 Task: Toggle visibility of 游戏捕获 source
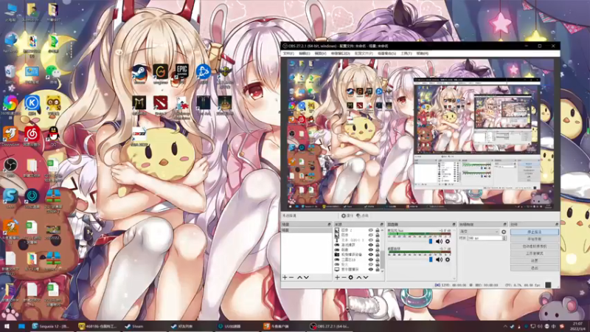pos(371,245)
